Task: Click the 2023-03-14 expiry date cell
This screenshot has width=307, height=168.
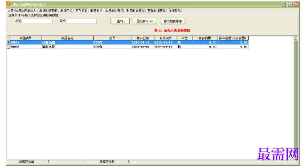Action: tap(165, 42)
